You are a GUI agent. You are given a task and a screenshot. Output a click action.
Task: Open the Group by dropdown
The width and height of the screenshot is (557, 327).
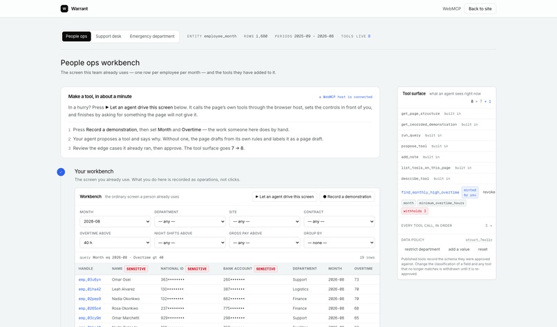coord(339,243)
